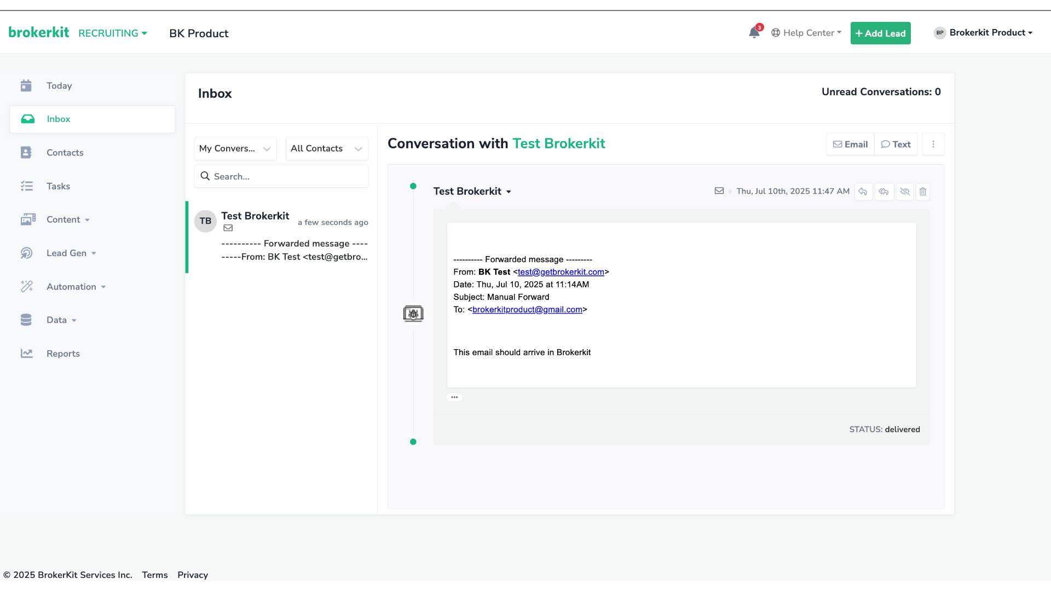Expand the Data menu
The image size is (1051, 591).
(61, 320)
